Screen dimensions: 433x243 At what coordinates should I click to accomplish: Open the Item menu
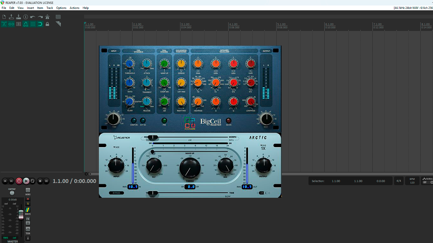point(40,8)
